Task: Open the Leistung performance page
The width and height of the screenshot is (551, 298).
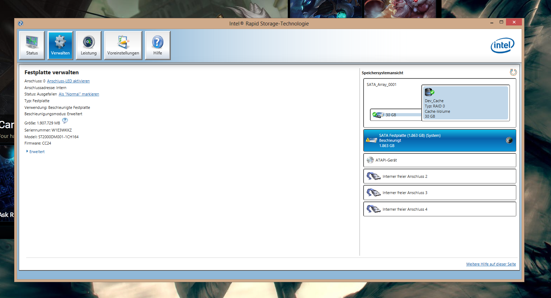Action: (x=89, y=45)
